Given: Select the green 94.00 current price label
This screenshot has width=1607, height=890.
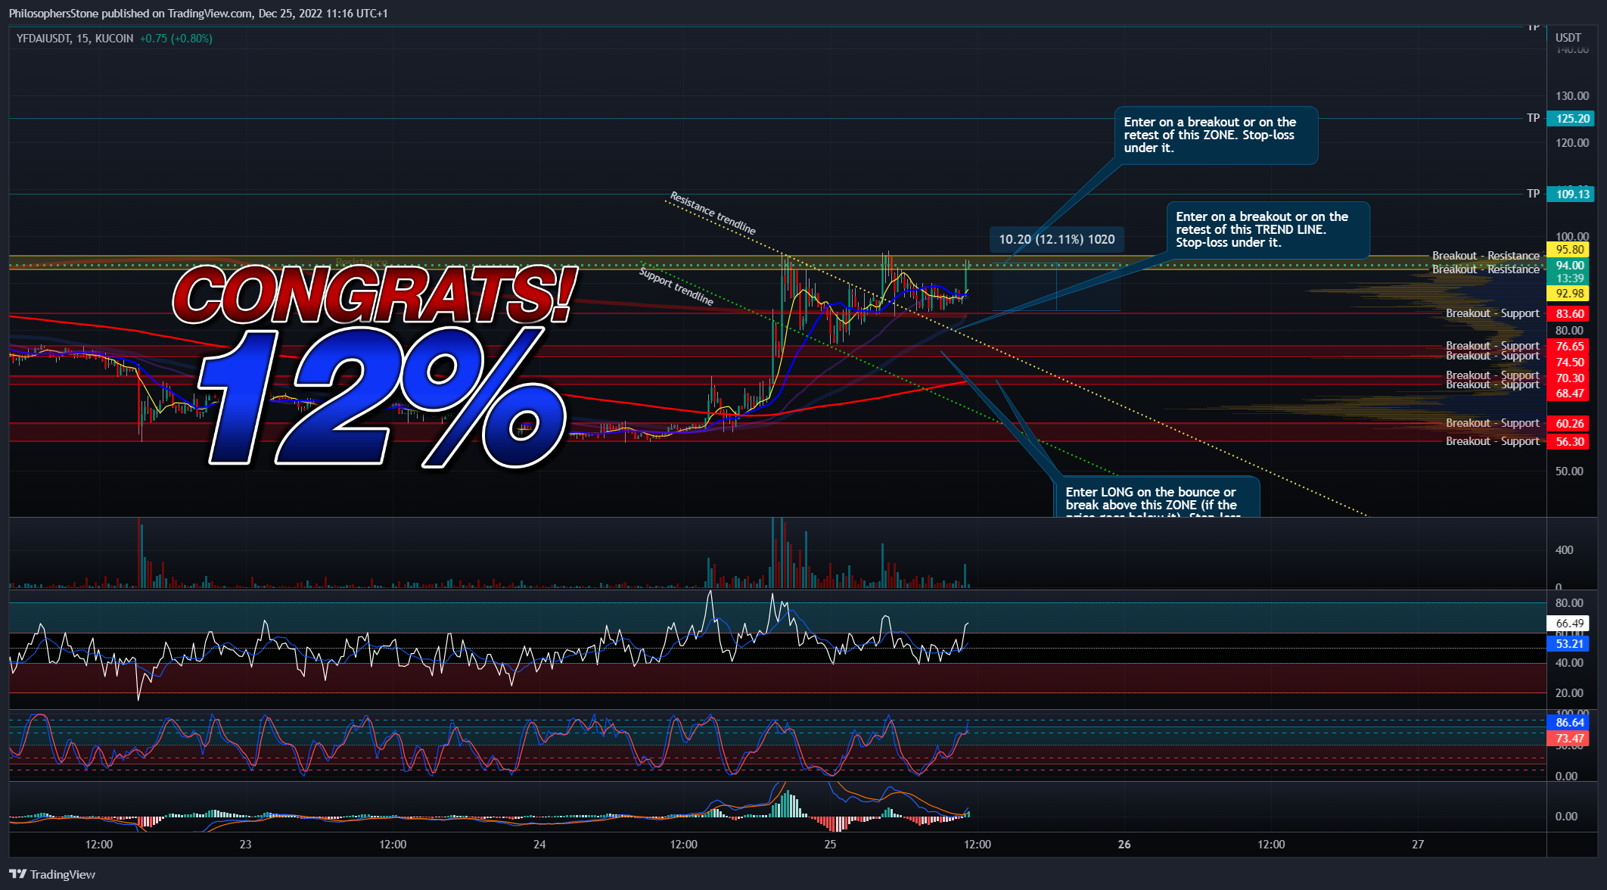Looking at the screenshot, I should (x=1568, y=265).
